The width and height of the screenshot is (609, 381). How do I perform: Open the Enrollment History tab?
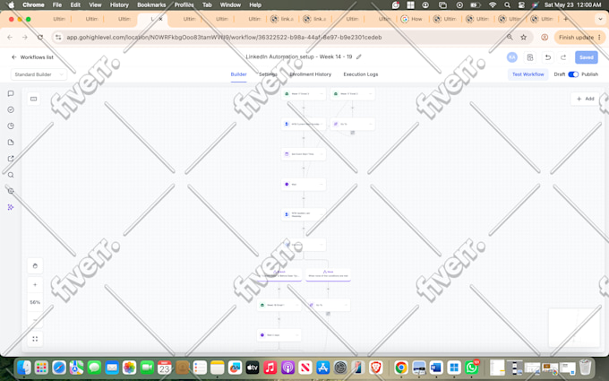311,74
